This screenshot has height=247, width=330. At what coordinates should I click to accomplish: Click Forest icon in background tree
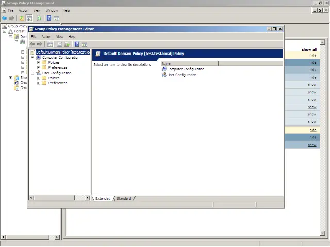pos(10,31)
